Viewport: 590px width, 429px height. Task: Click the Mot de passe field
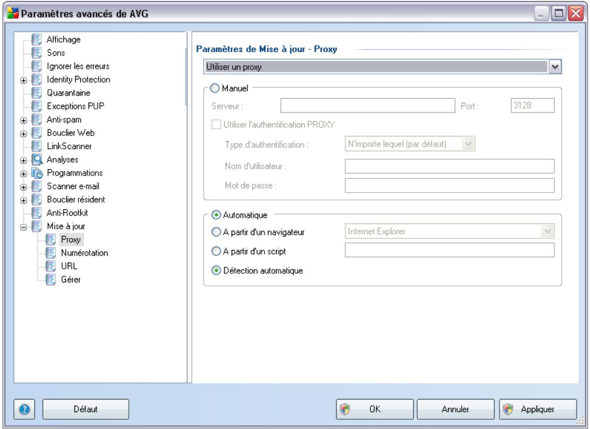click(449, 185)
